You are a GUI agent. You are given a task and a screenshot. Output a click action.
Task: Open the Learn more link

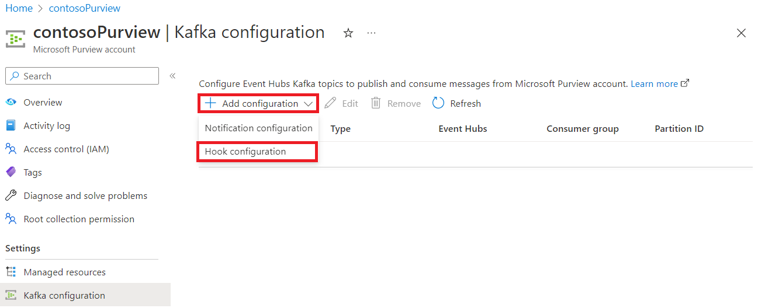pos(654,84)
